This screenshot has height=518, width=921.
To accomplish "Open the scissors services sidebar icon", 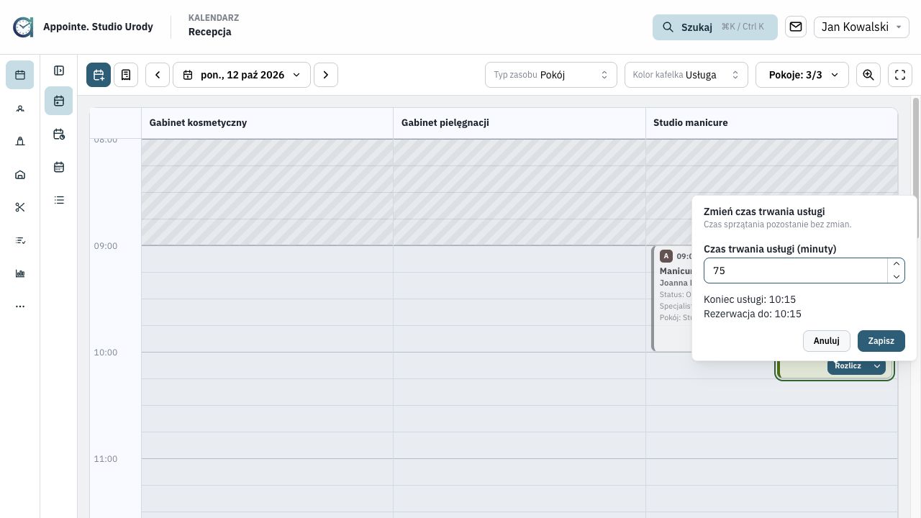I will pyautogui.click(x=20, y=207).
